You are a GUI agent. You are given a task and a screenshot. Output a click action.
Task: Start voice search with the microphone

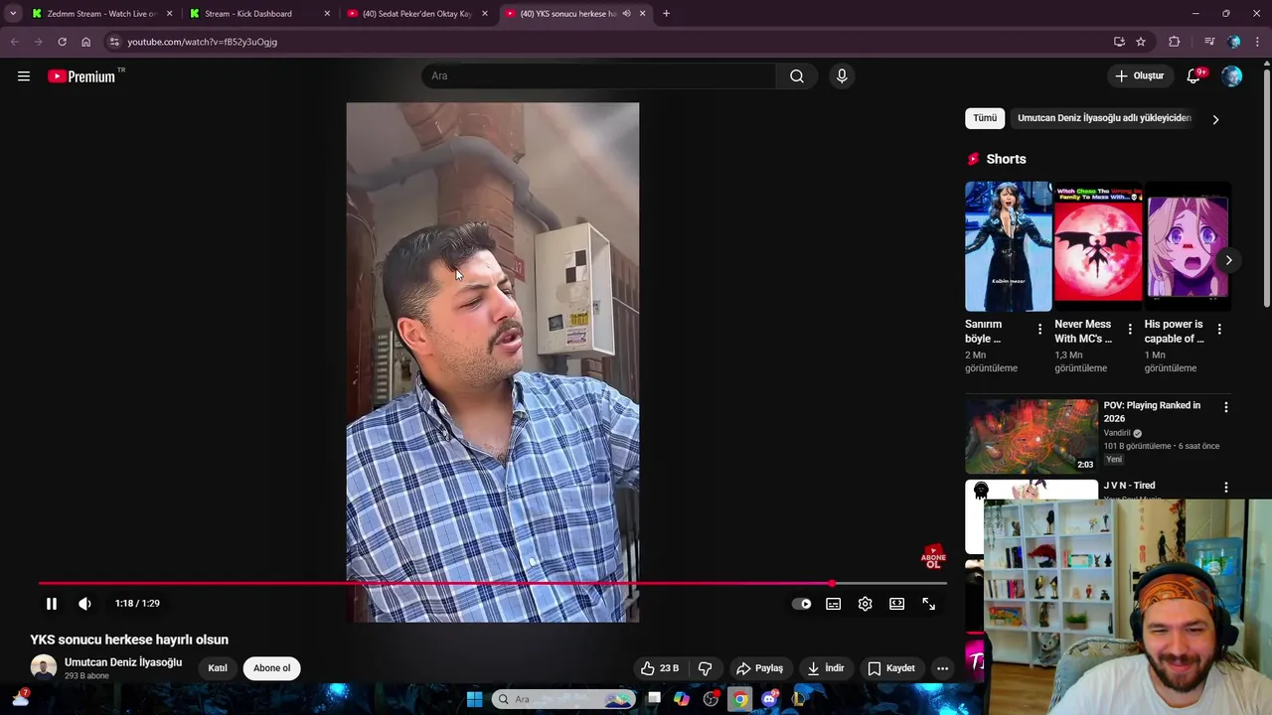[842, 76]
